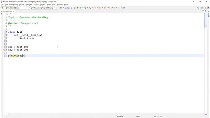Open the Help menu
Image resolution: width=210 pixels, height=118 pixels.
66,5
